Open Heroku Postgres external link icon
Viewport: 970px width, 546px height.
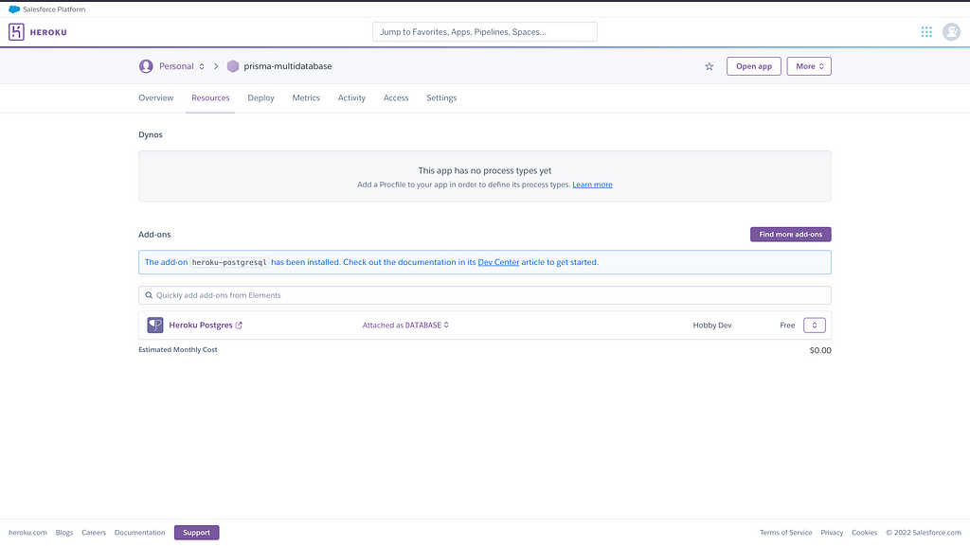click(239, 326)
